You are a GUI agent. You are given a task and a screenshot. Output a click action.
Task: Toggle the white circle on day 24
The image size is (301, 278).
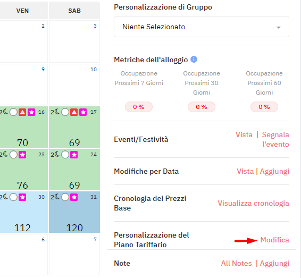[65, 155]
